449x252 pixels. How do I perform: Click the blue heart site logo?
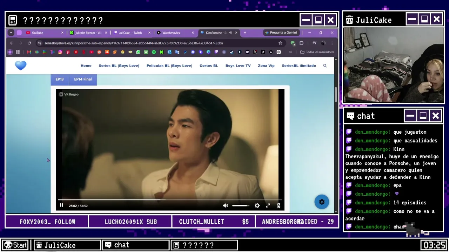(21, 65)
